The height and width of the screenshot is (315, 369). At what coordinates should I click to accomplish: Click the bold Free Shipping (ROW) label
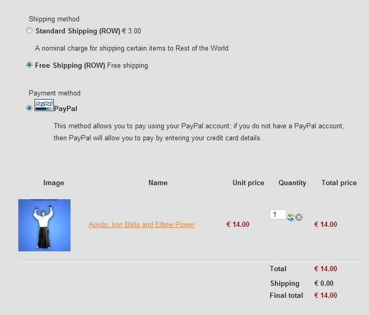[x=70, y=65]
